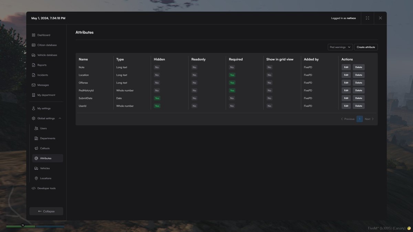Click the Vehicle database truck icon
This screenshot has width=413, height=232.
point(33,55)
